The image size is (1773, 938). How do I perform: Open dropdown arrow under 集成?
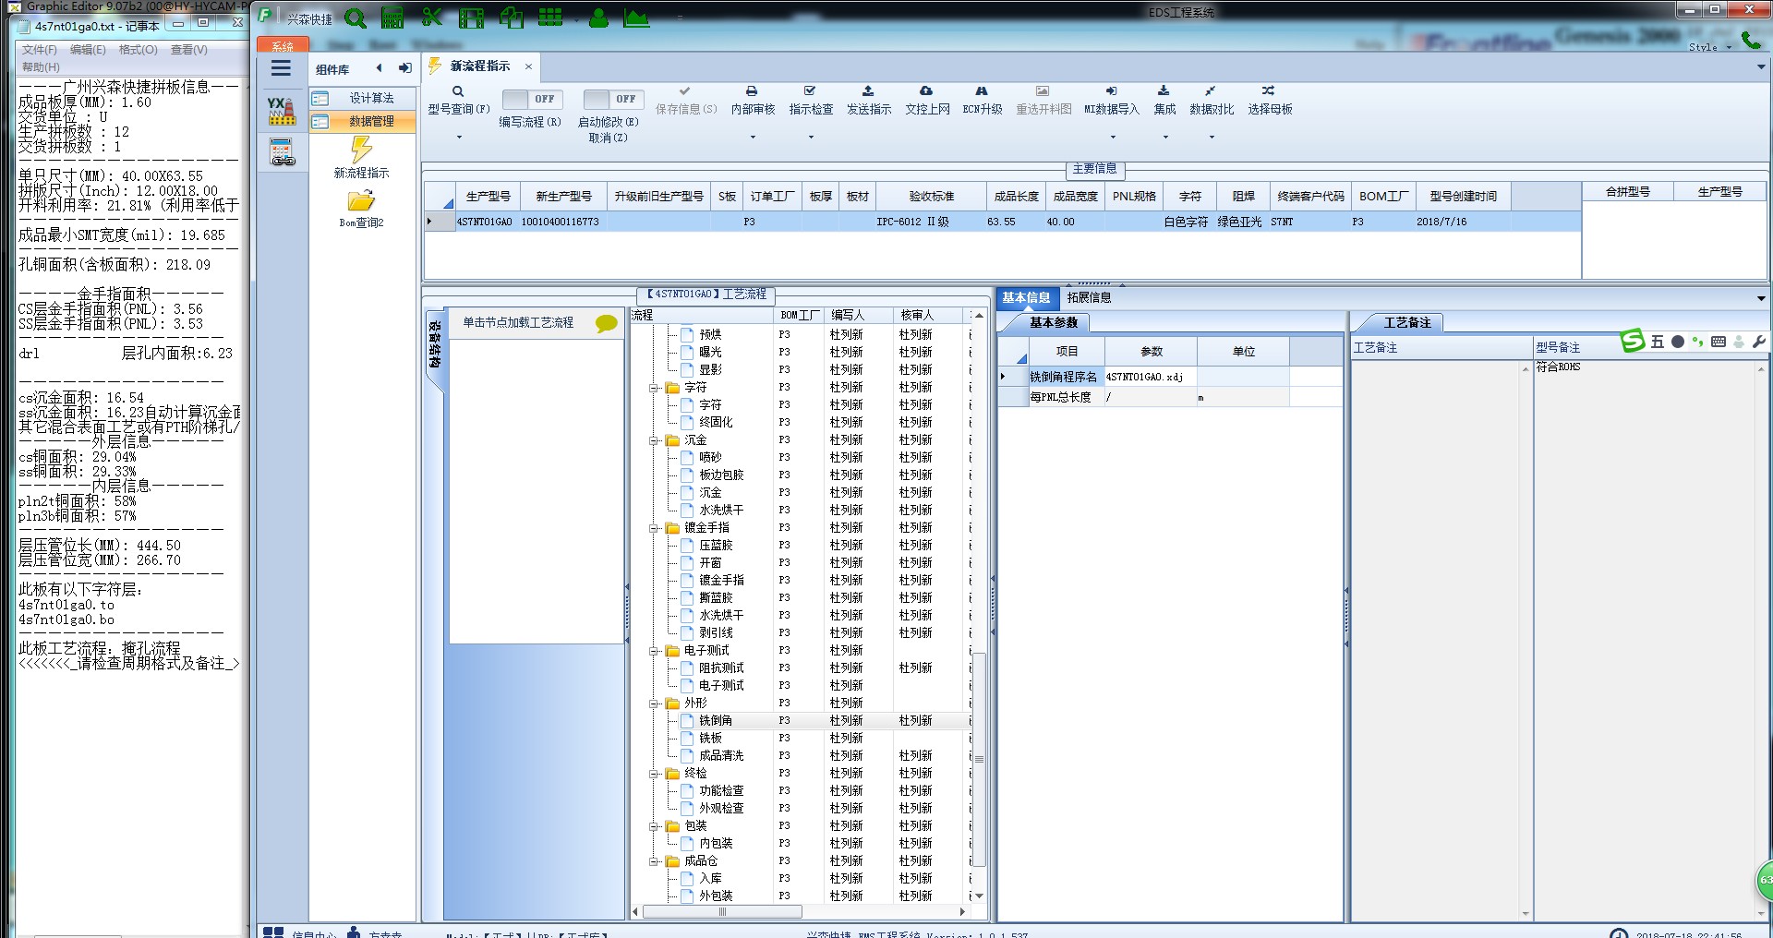pos(1165,137)
